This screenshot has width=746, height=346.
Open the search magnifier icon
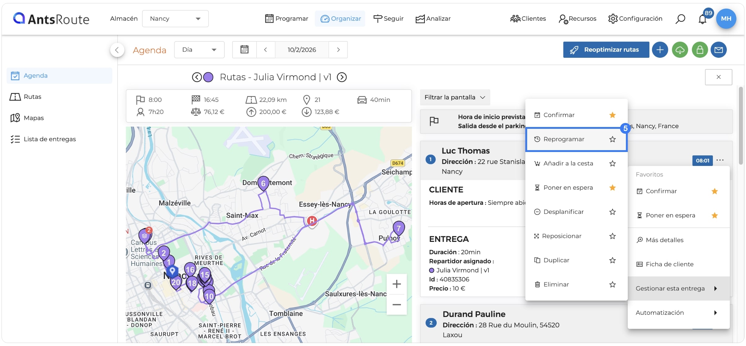[680, 19]
